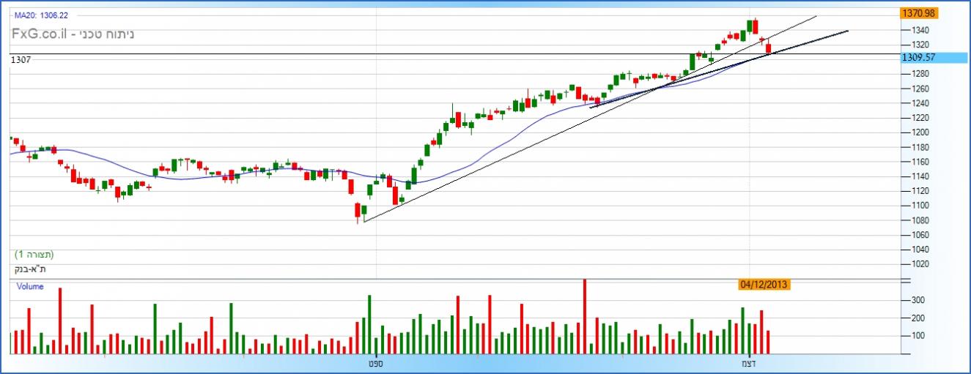The image size is (971, 374).
Task: Select the tallest red volume bar
Action: click(x=585, y=316)
